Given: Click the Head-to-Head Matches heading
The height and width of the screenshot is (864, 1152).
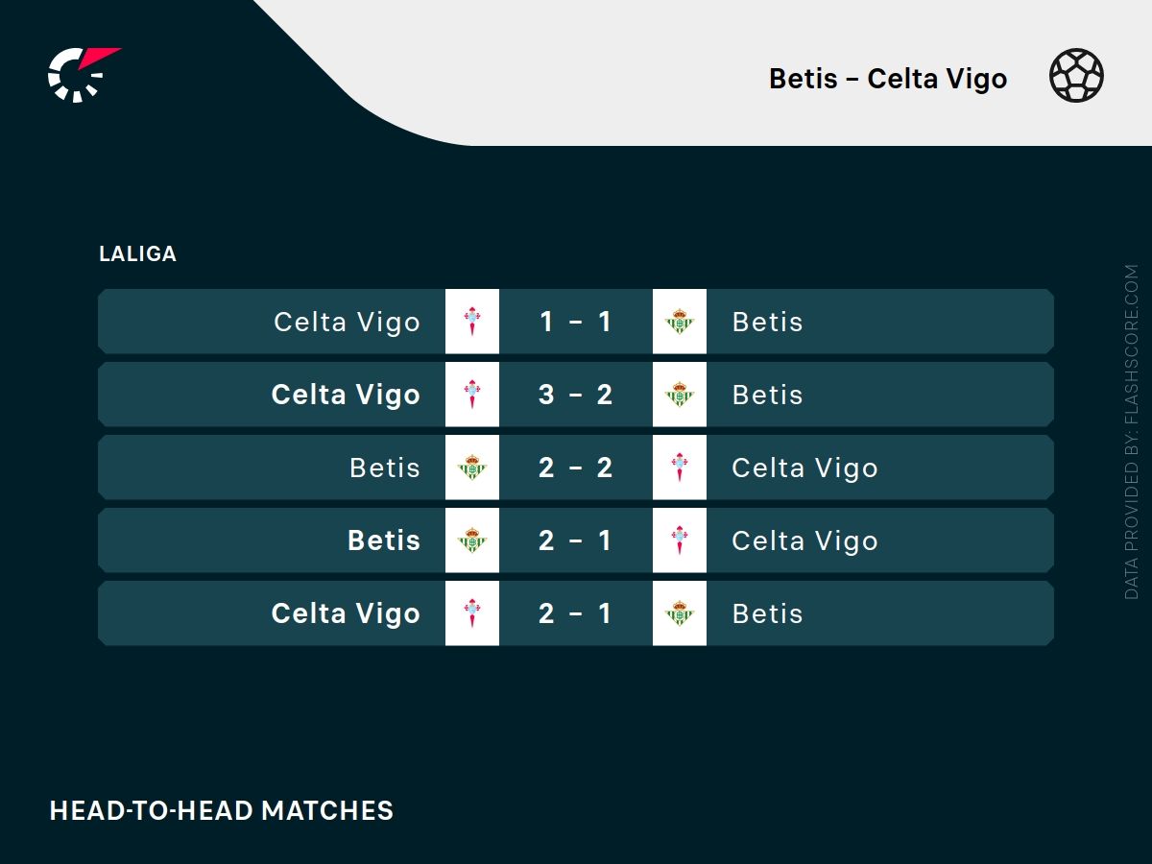Looking at the screenshot, I should pyautogui.click(x=222, y=810).
